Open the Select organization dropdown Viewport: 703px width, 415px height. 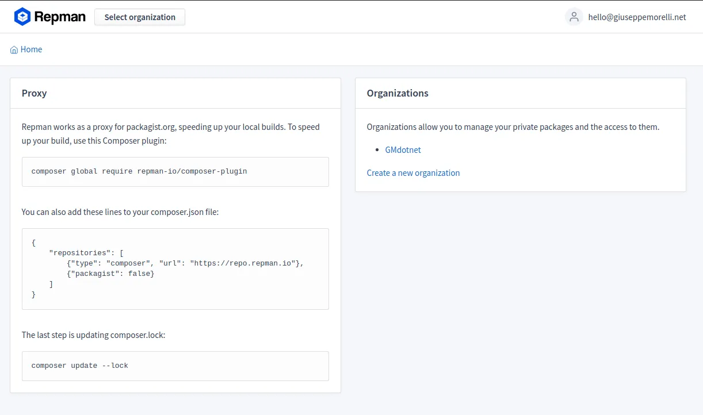click(140, 17)
